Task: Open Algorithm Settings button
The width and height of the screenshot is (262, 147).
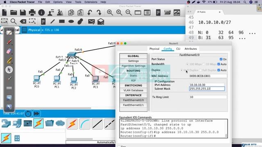Action: coord(133,66)
